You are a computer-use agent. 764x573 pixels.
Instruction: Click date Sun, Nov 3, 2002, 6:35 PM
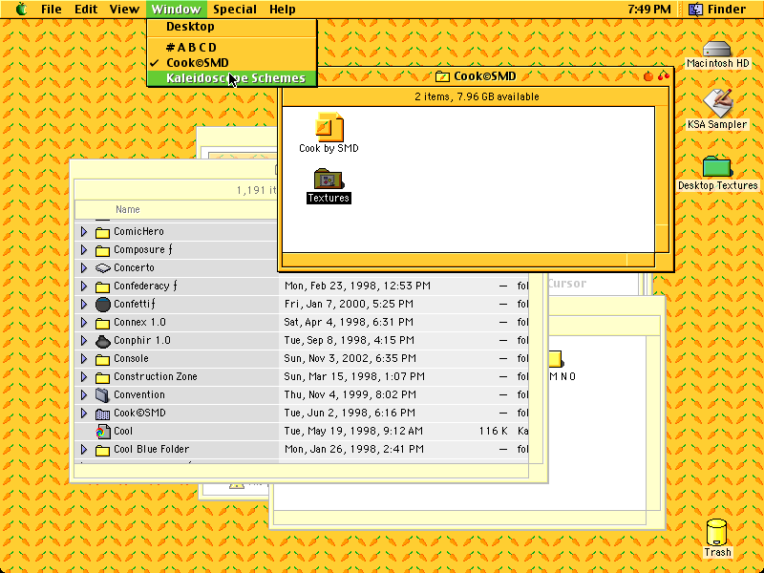[350, 359]
